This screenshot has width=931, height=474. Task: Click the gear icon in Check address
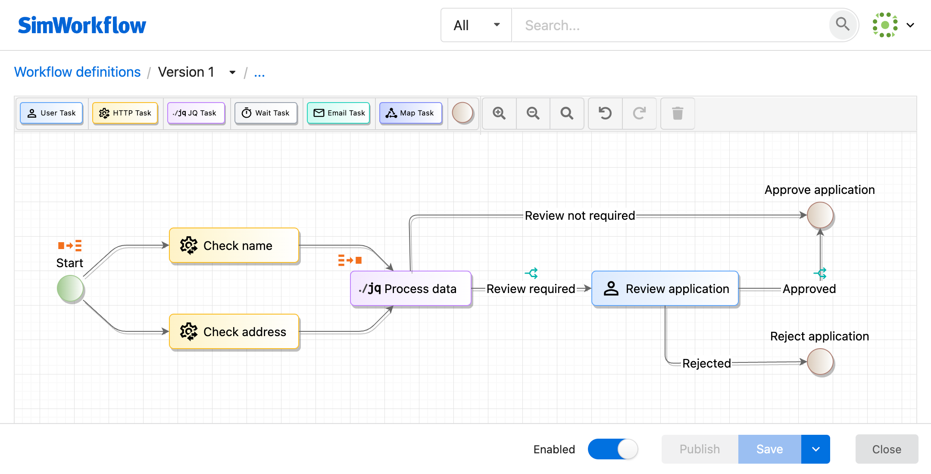pos(189,332)
